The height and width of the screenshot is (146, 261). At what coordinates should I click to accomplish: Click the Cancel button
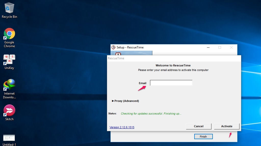tap(199, 126)
